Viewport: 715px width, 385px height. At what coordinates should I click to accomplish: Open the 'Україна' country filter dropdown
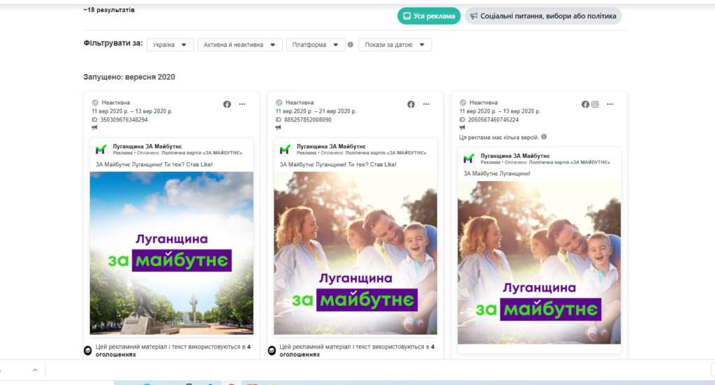170,45
